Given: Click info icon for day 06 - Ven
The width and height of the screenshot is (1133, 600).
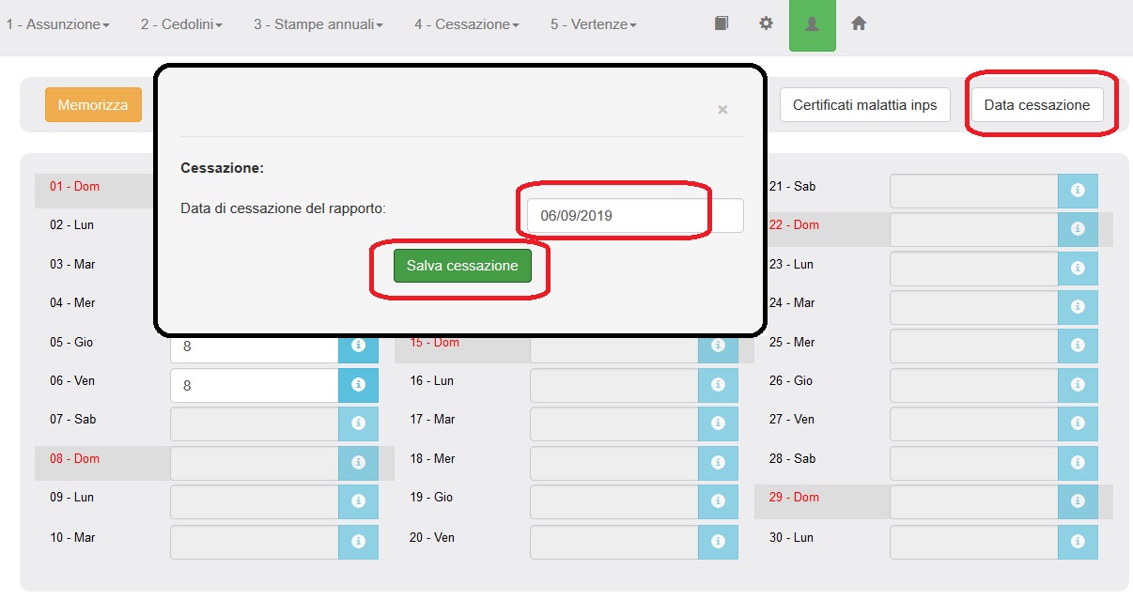Looking at the screenshot, I should click(358, 385).
